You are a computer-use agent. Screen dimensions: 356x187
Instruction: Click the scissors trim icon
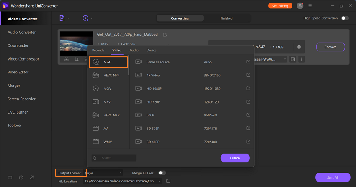coord(66,59)
